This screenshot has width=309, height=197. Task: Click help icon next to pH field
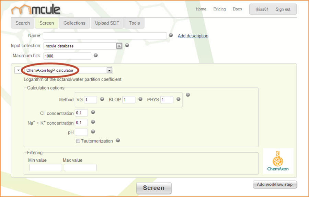tap(93, 131)
